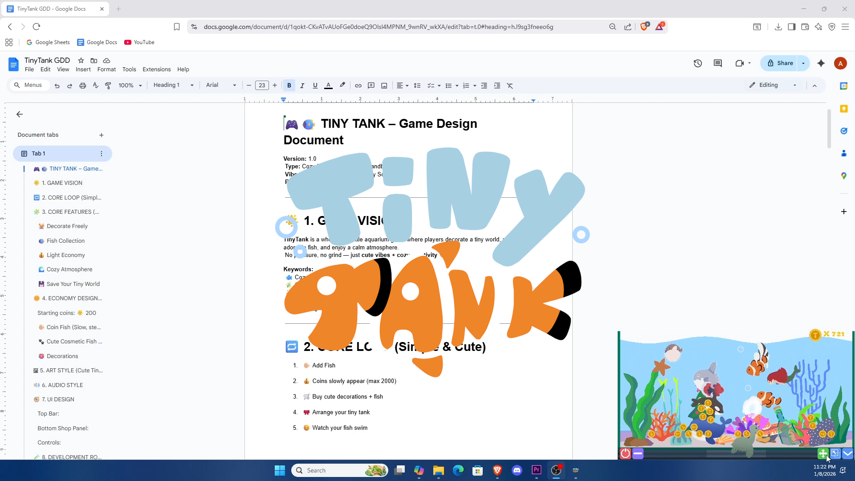Click the insert image toolbar icon
Screen dimensions: 855x481
(384, 86)
